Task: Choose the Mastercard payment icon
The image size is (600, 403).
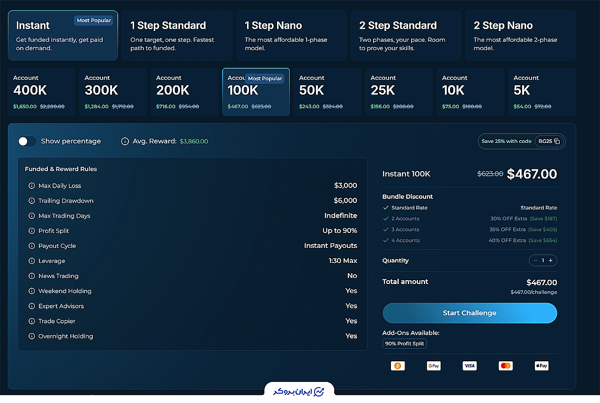Action: coord(505,366)
